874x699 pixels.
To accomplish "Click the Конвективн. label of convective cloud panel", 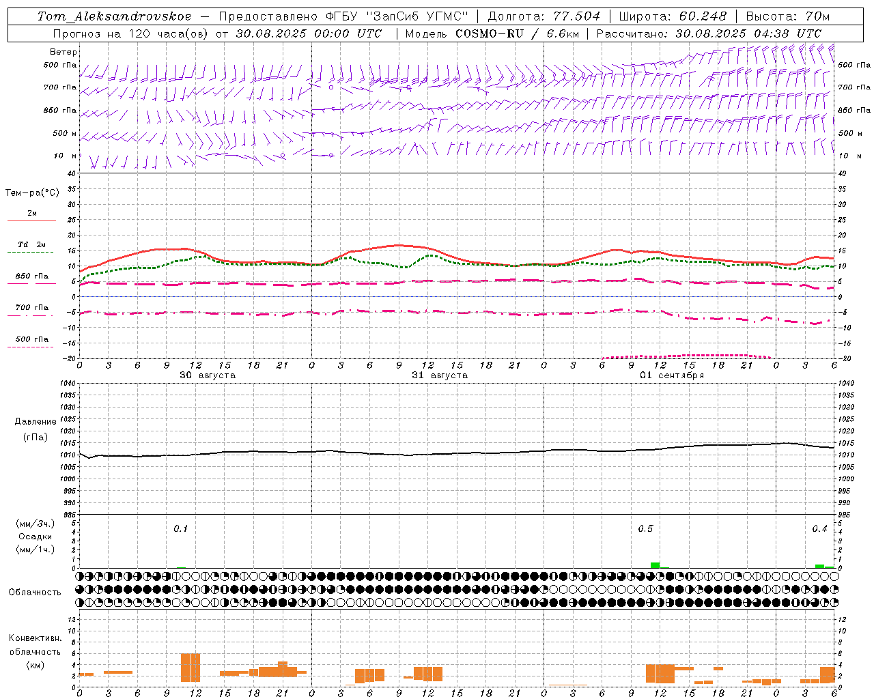I will [35, 638].
